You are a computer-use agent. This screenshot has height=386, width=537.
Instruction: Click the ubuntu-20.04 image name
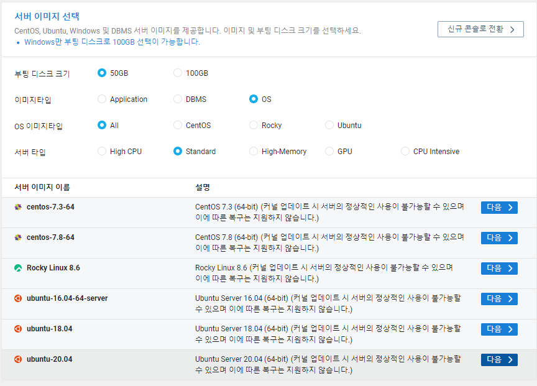pyautogui.click(x=49, y=359)
